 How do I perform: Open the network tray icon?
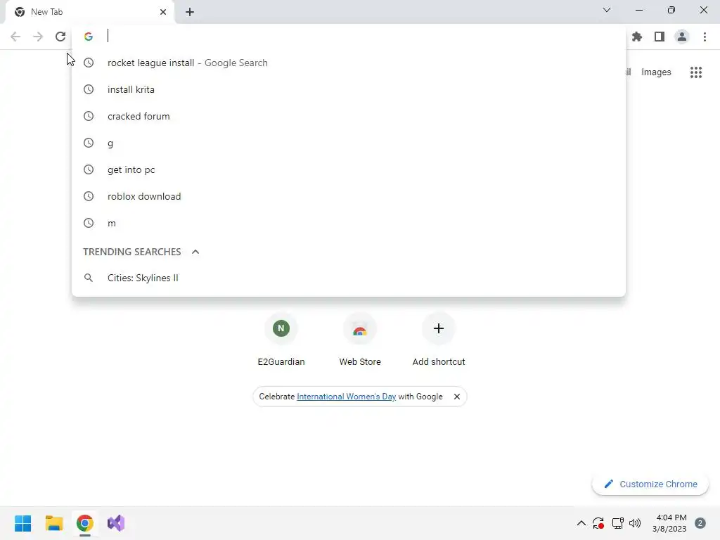617,523
